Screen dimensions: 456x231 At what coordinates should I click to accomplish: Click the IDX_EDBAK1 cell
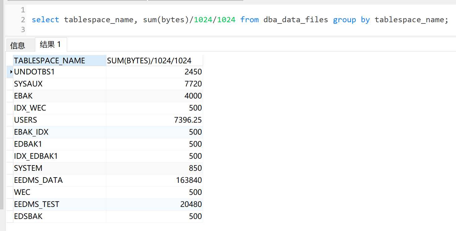[60, 156]
